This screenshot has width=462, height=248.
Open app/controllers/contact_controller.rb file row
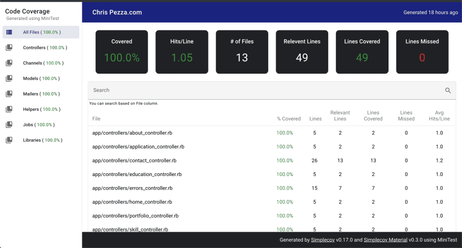pos(134,161)
